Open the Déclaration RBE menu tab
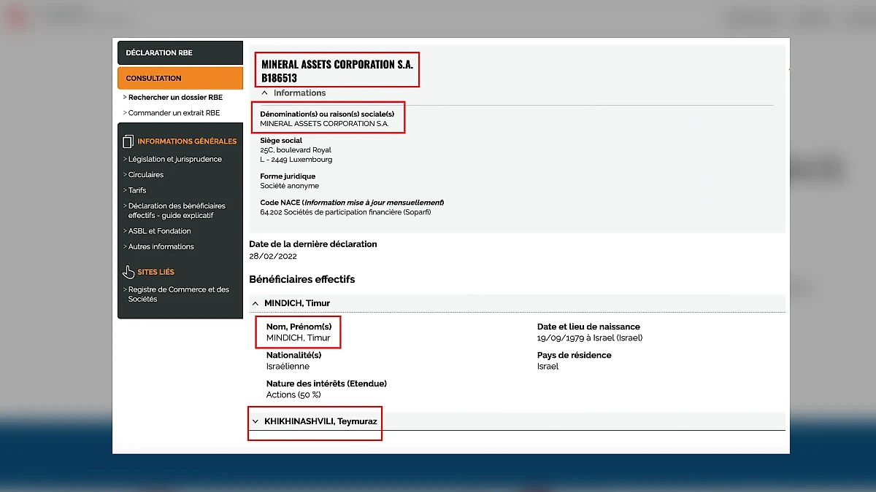The width and height of the screenshot is (876, 492). point(180,52)
